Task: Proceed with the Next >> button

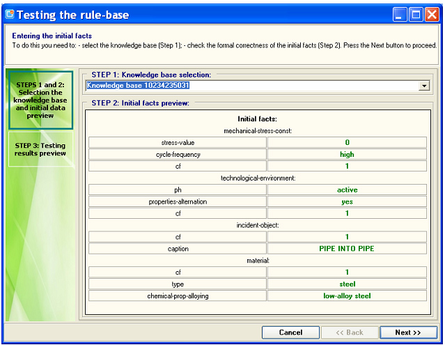Action: (x=408, y=332)
